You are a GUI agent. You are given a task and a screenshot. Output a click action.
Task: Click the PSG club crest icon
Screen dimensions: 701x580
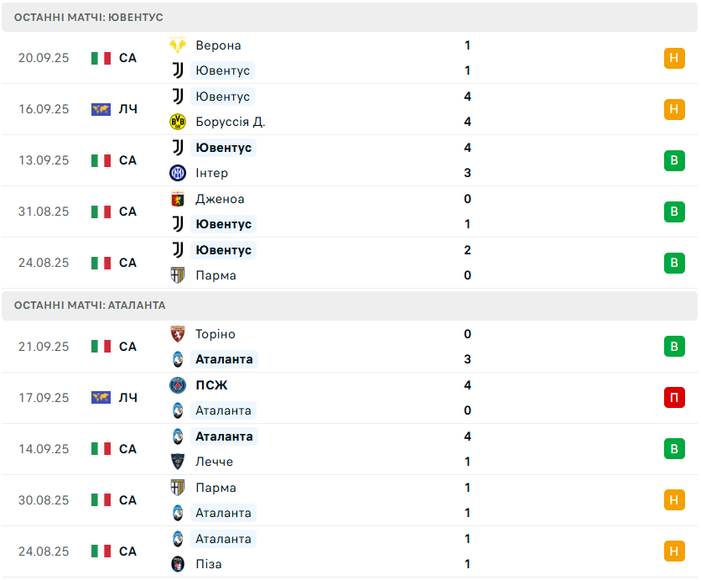178,385
